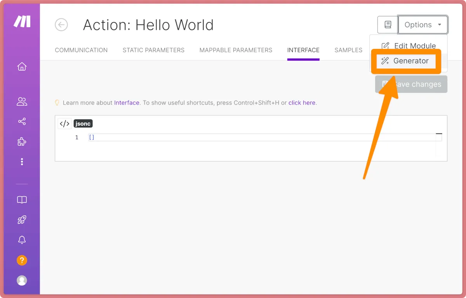Switch to the Communication tab
This screenshot has height=298, width=466.
(81, 50)
